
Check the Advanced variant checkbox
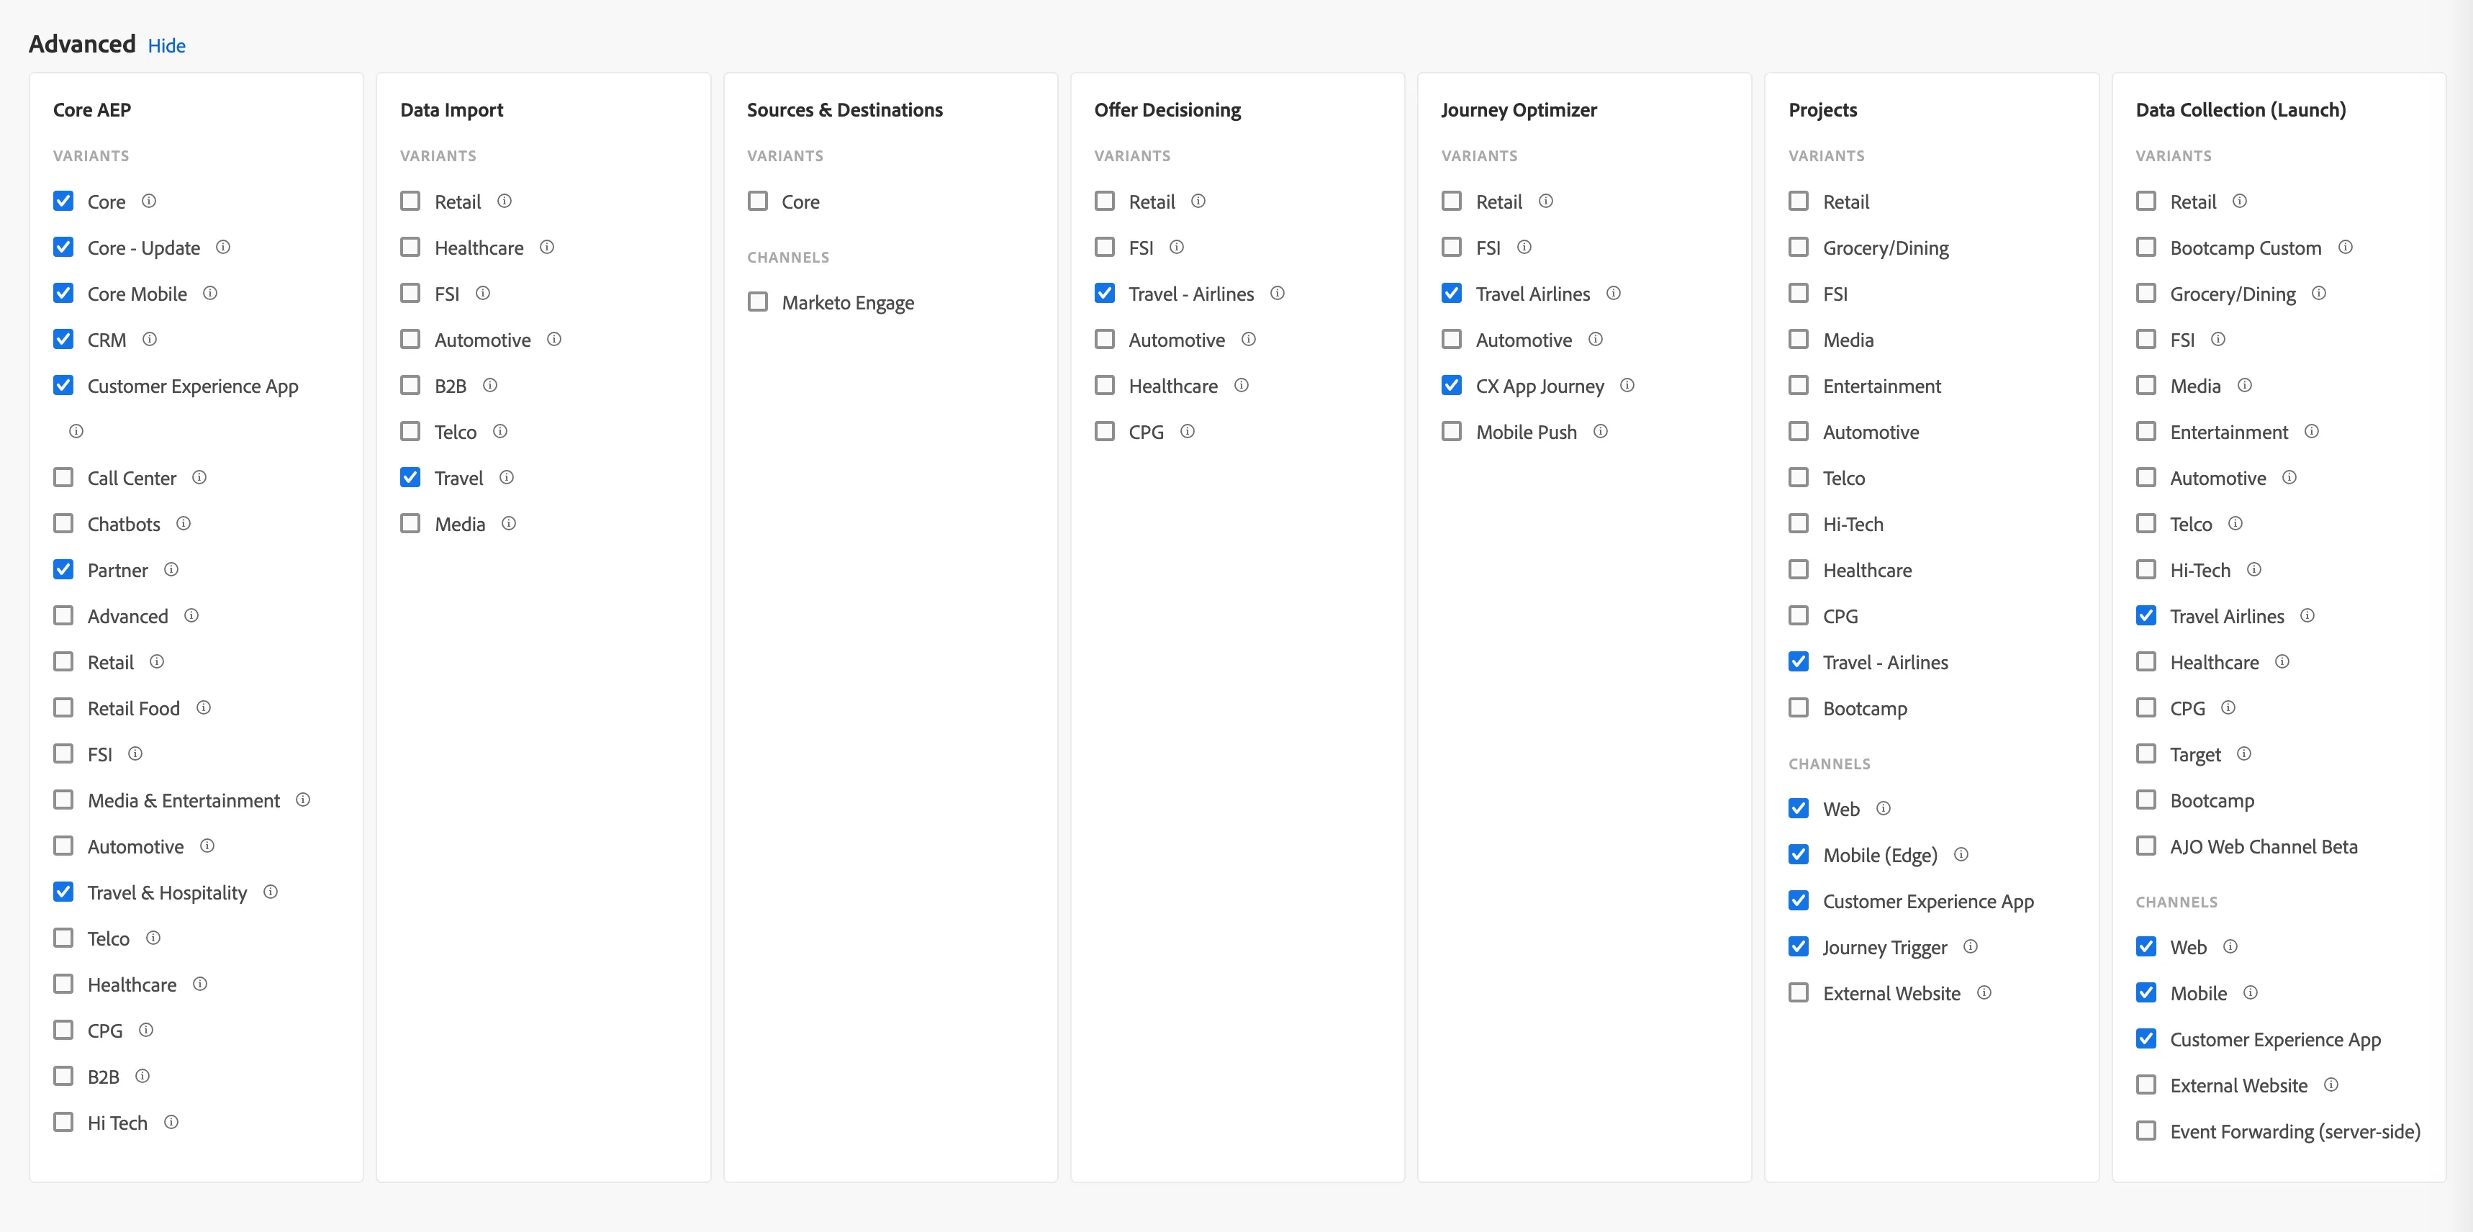tap(63, 615)
